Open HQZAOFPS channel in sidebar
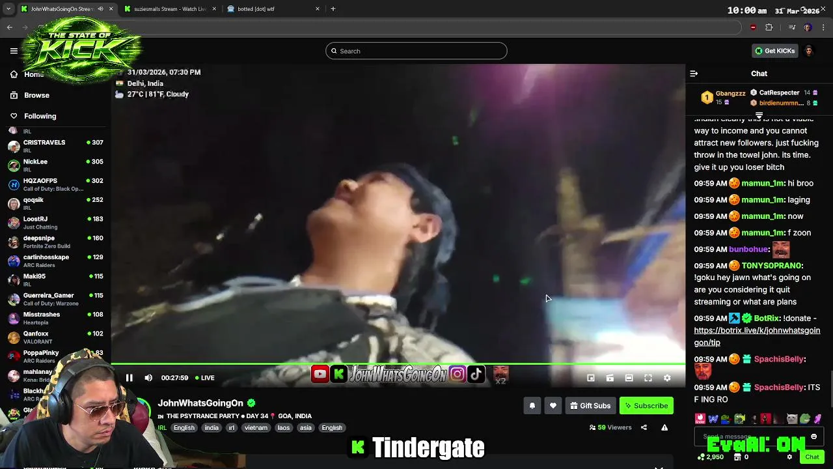Image resolution: width=833 pixels, height=469 pixels. tap(55, 184)
